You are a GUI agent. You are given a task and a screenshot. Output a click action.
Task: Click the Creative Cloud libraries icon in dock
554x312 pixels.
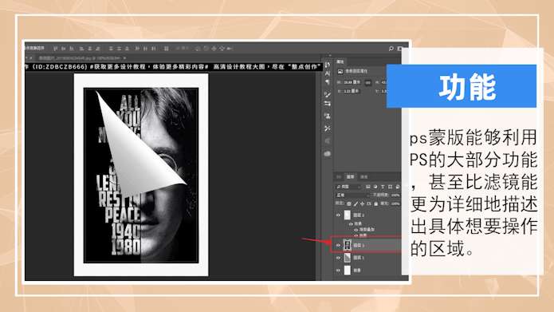tap(328, 153)
